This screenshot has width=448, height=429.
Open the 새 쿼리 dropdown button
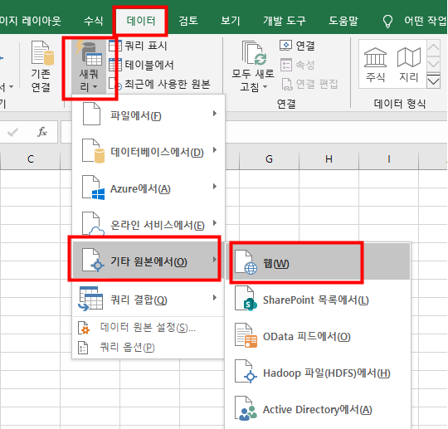tap(89, 67)
